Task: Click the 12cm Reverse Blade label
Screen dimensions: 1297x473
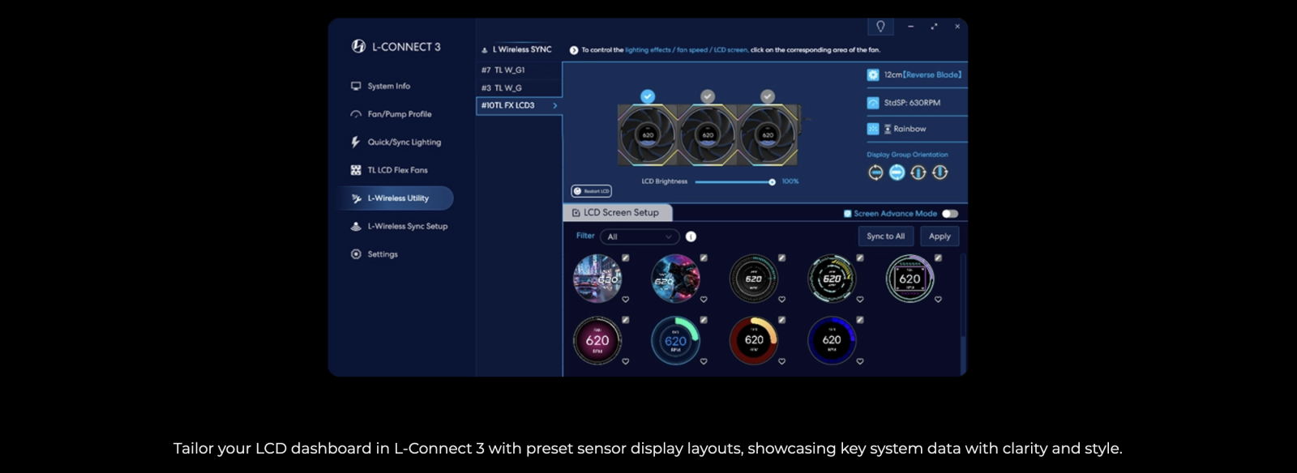Action: 922,75
